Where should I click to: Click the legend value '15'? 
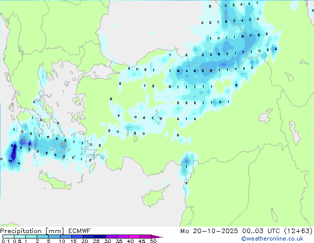click(73, 241)
